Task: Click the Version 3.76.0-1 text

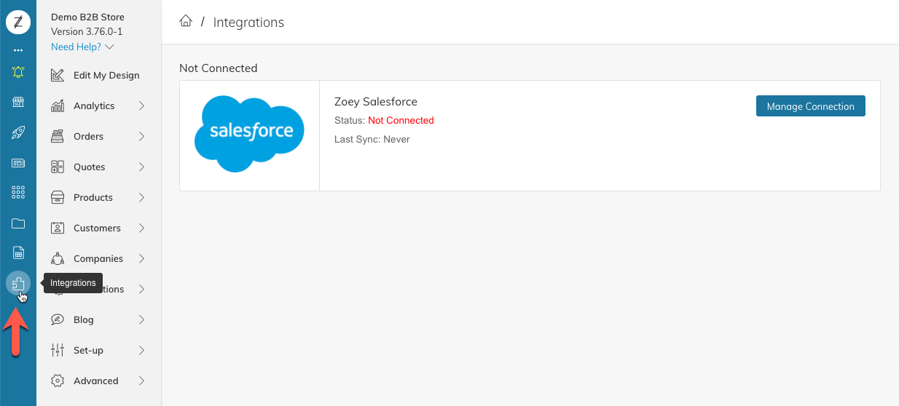Action: pos(87,31)
